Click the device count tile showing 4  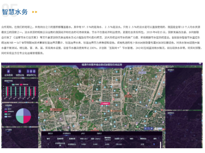coord(8,73)
